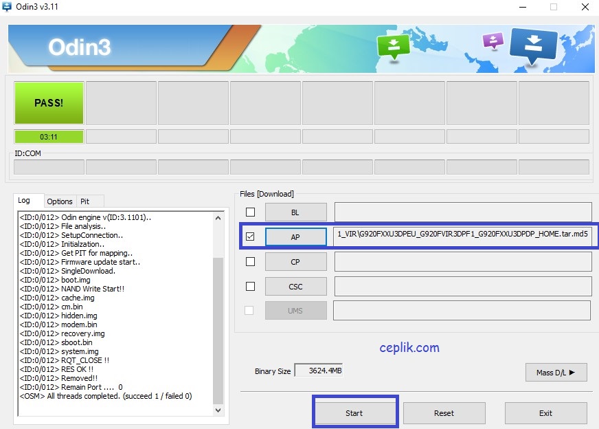The height and width of the screenshot is (429, 599).
Task: Click the Odin3 app icon in title bar
Action: (7, 7)
